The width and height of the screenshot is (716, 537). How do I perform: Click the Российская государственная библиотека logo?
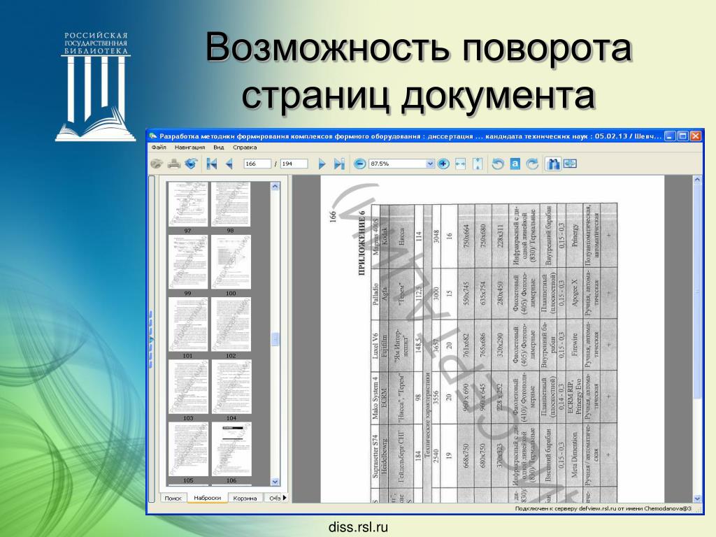coord(95,86)
